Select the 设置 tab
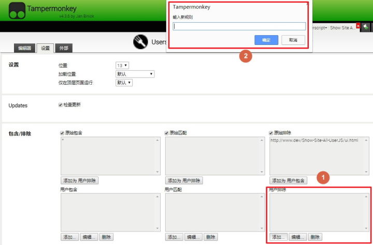Viewport: 373px width, 245px height. 45,48
